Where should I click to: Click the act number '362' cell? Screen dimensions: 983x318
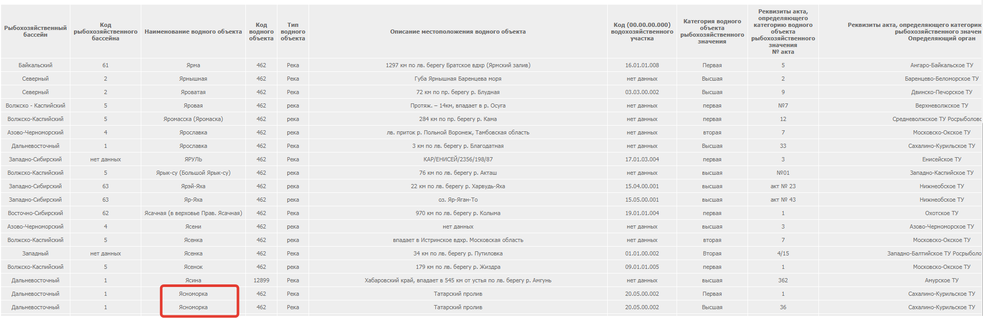coord(783,280)
